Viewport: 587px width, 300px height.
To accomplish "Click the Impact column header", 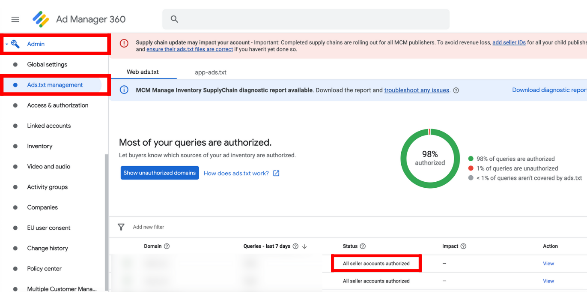I will [x=450, y=246].
